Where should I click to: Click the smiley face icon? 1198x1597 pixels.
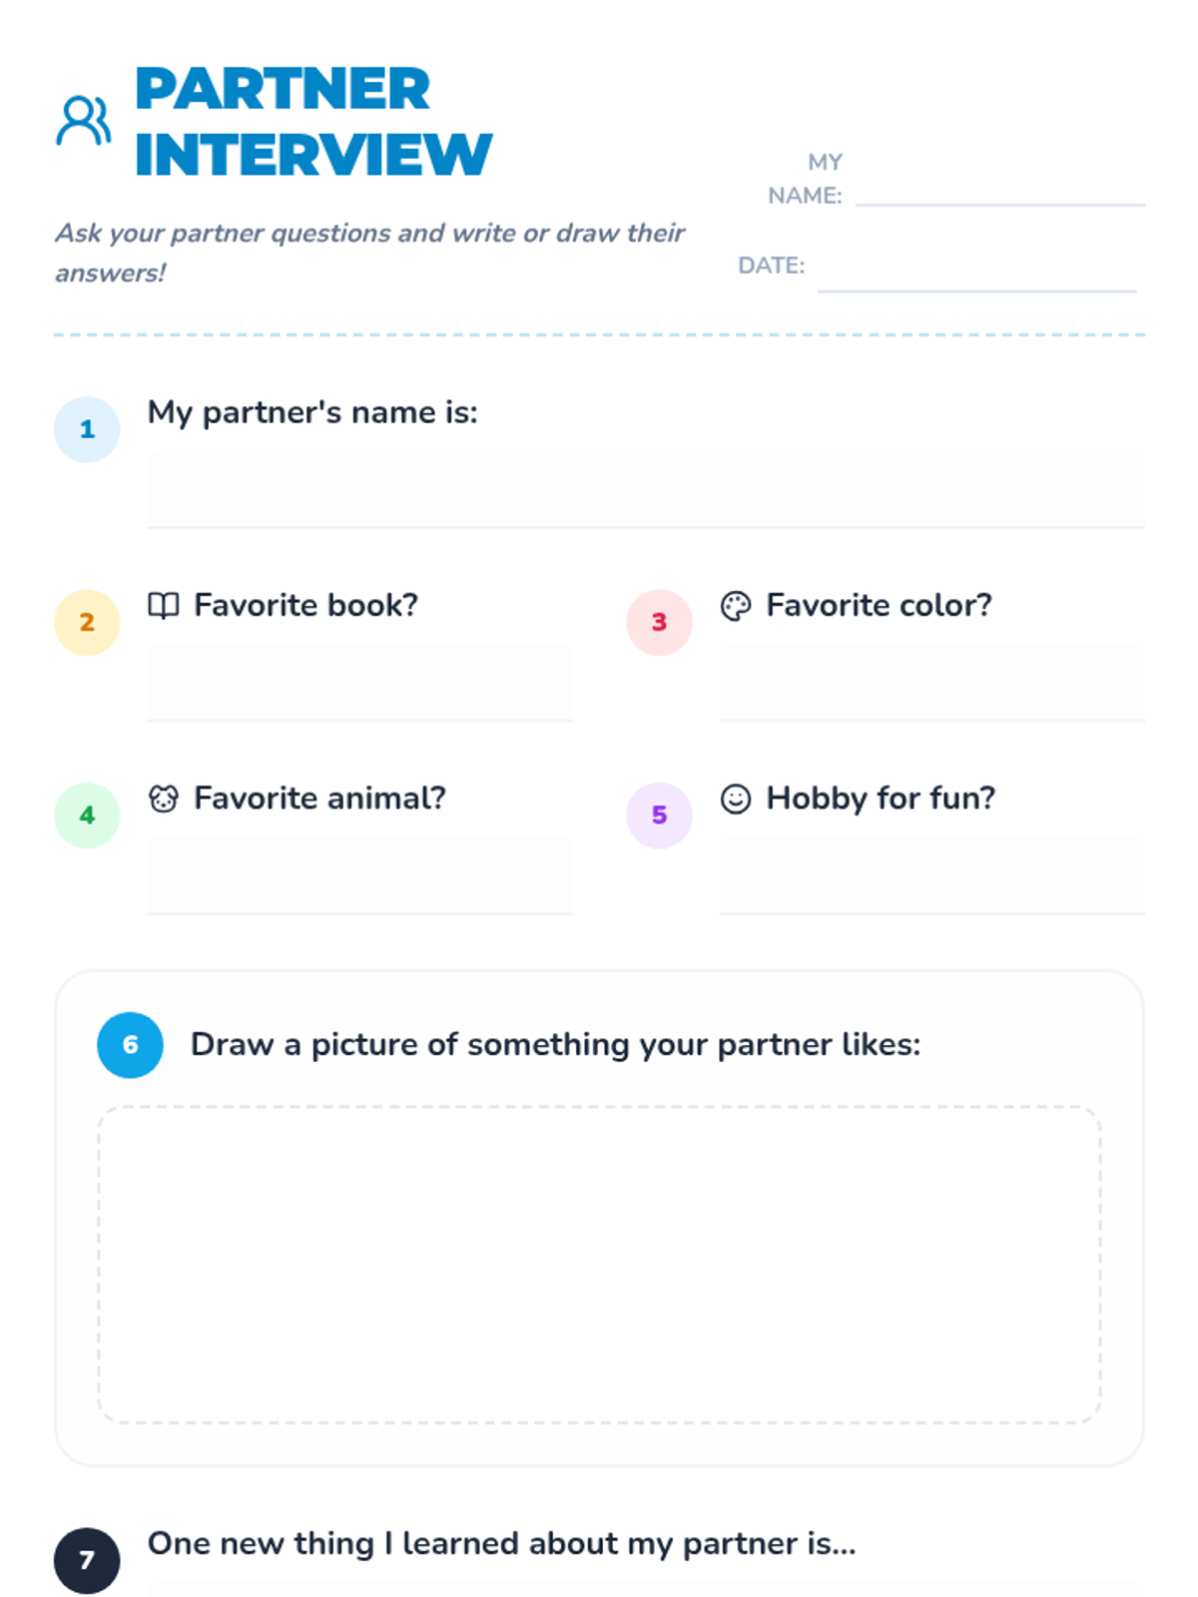736,798
